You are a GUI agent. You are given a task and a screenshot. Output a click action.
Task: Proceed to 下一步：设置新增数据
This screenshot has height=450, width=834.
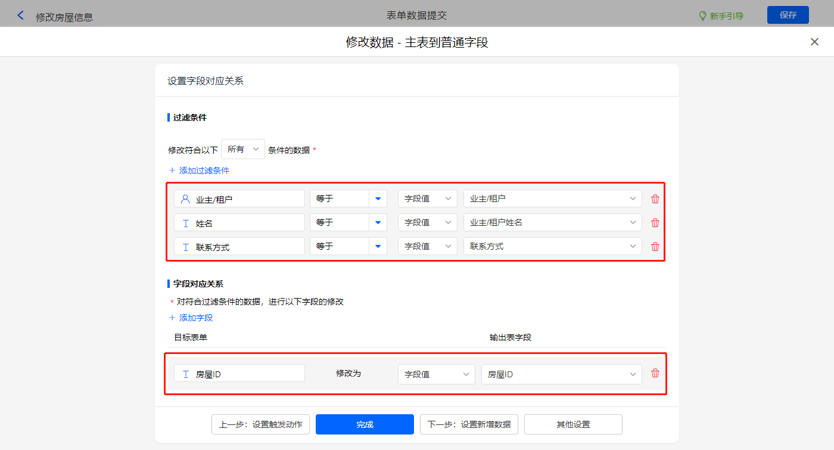[469, 424]
